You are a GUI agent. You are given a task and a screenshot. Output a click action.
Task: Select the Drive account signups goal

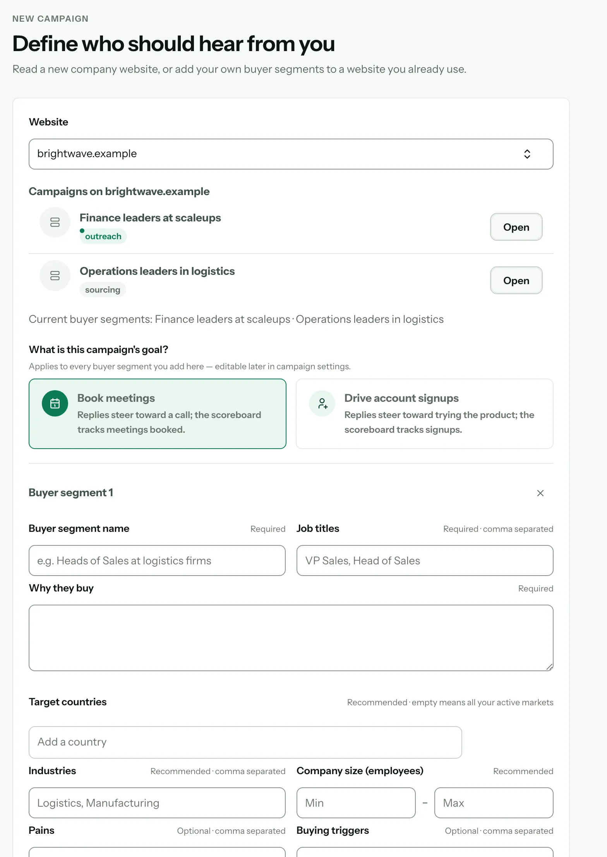[x=425, y=414]
